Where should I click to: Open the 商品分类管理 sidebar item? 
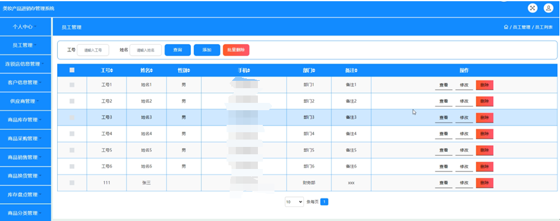[x=25, y=213]
